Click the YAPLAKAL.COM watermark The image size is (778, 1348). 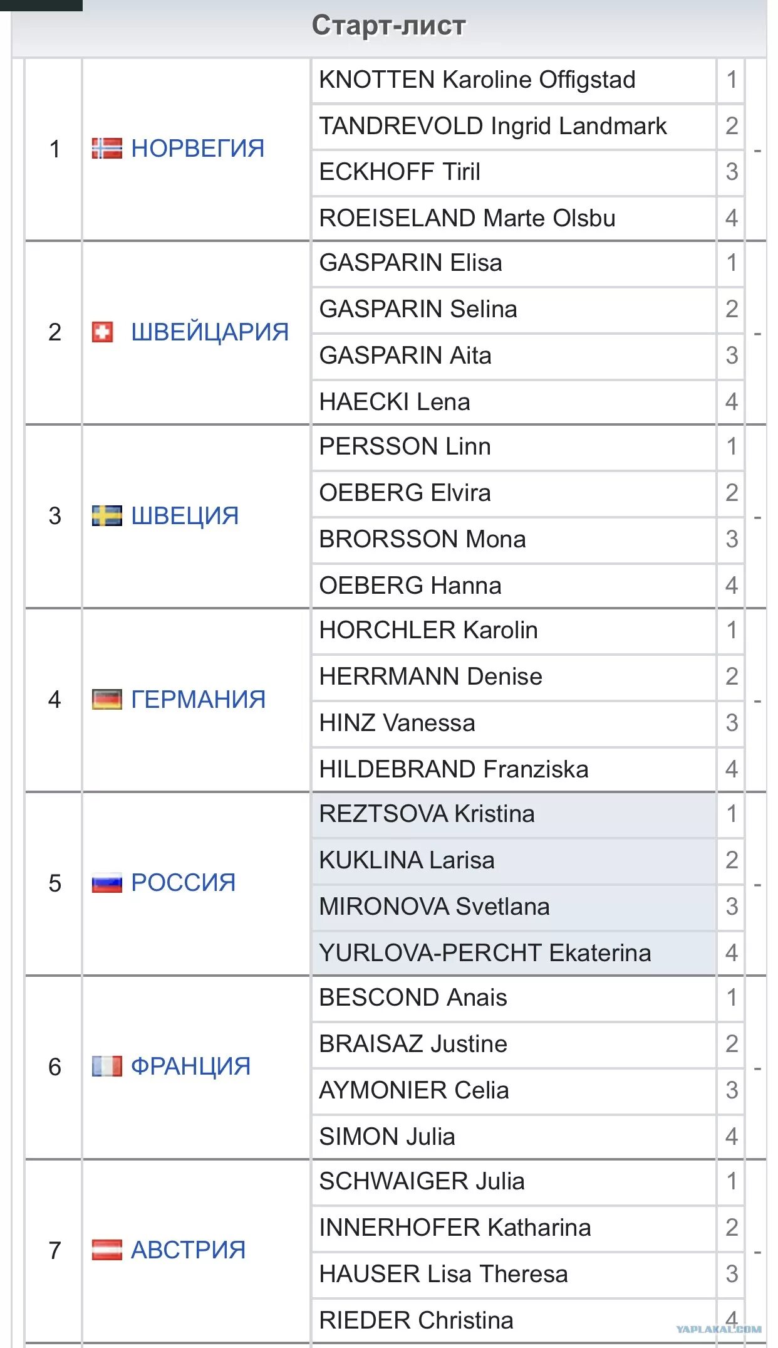tap(718, 1329)
